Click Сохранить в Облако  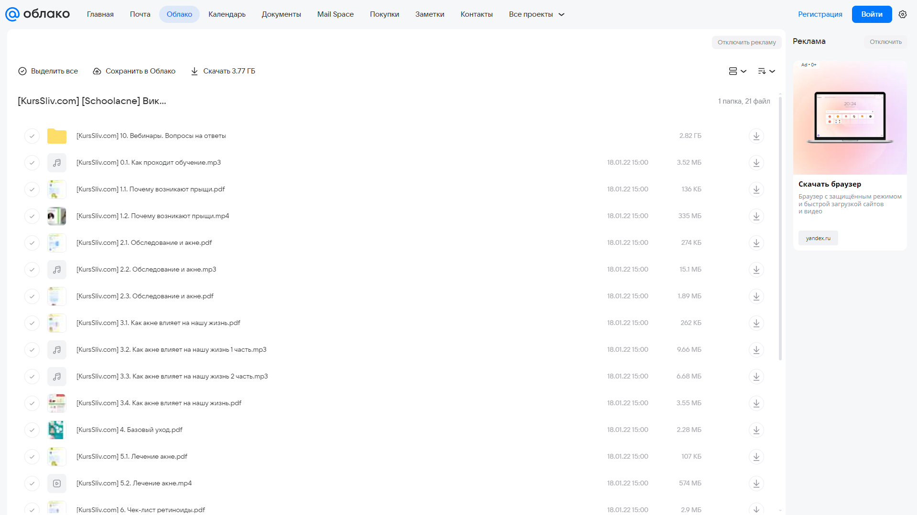[x=134, y=71]
